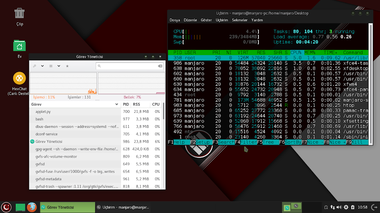Click F5 Tree in the htop footer
Screen dimensions: 380x213
[x=268, y=142]
